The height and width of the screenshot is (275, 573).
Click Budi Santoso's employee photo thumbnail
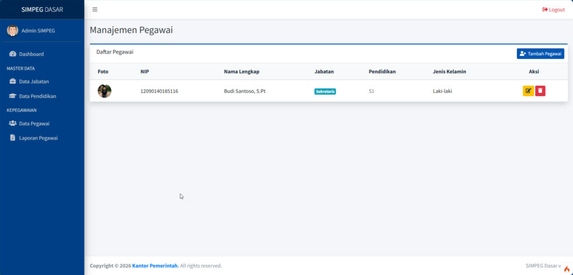(105, 91)
